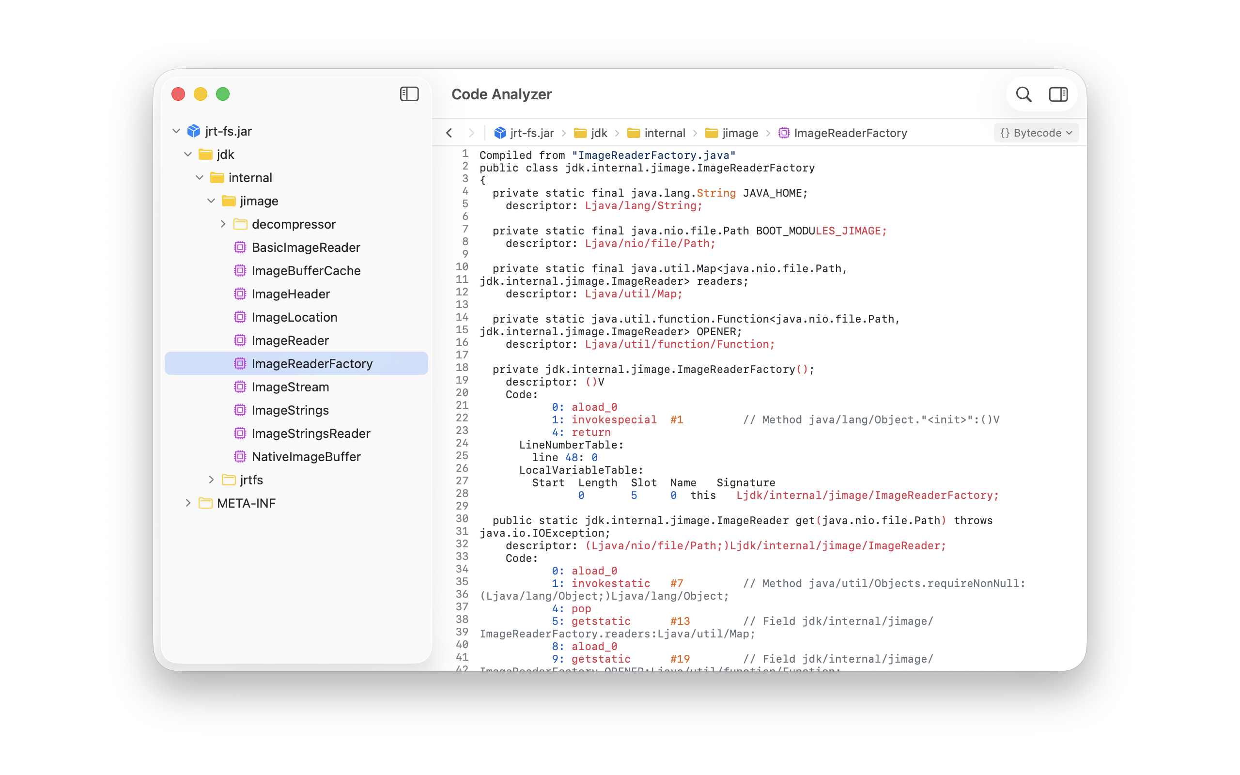Select jrt-fs.jar in the breadcrumb path
This screenshot has height=775, width=1240.
click(x=532, y=133)
